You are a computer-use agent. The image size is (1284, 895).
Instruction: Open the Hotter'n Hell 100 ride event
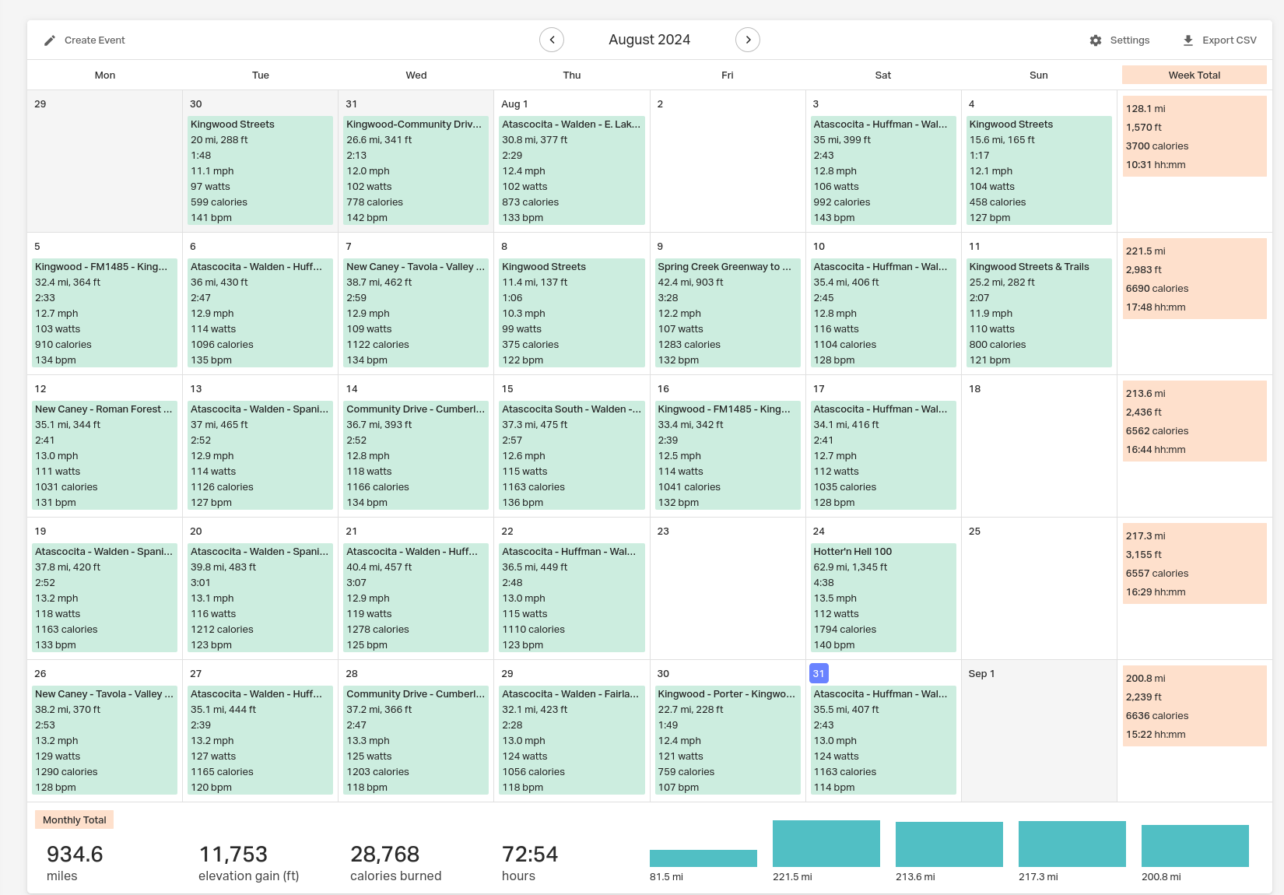[x=883, y=598]
